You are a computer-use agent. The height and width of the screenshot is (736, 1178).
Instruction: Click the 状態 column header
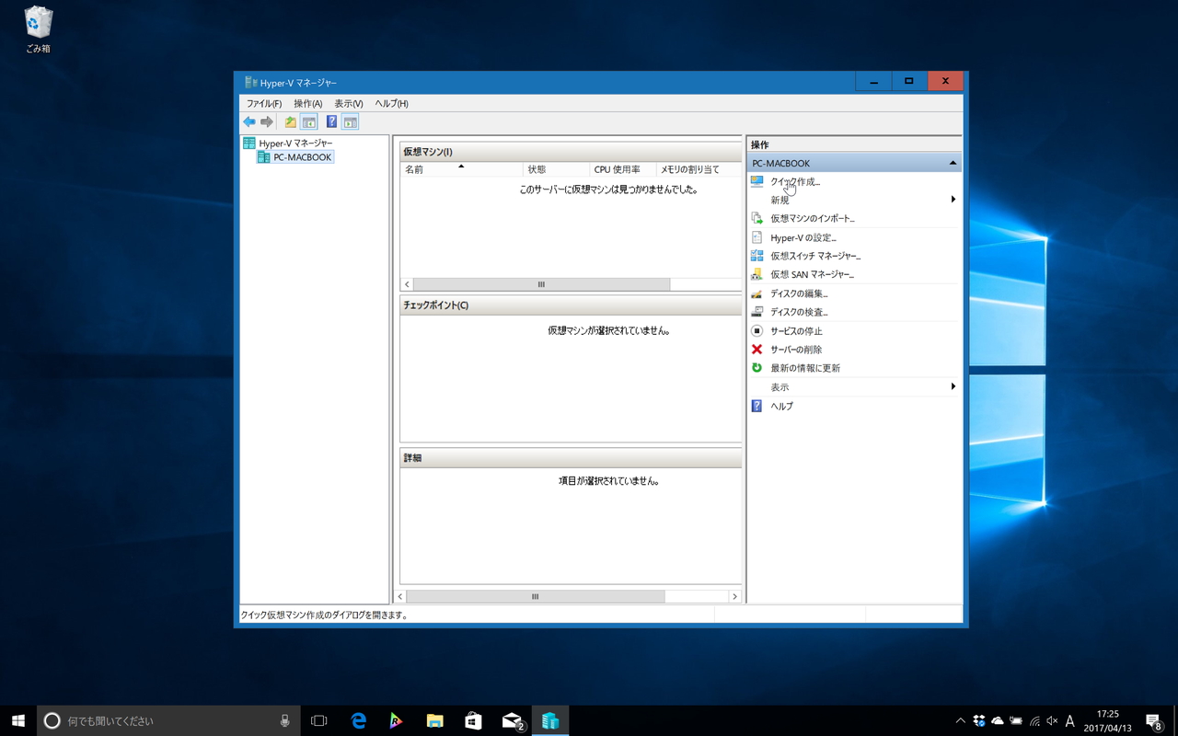click(556, 169)
